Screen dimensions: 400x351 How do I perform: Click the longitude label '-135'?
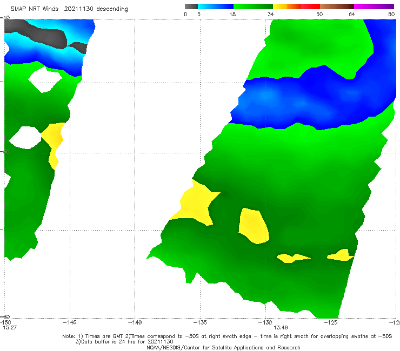tap(200, 322)
